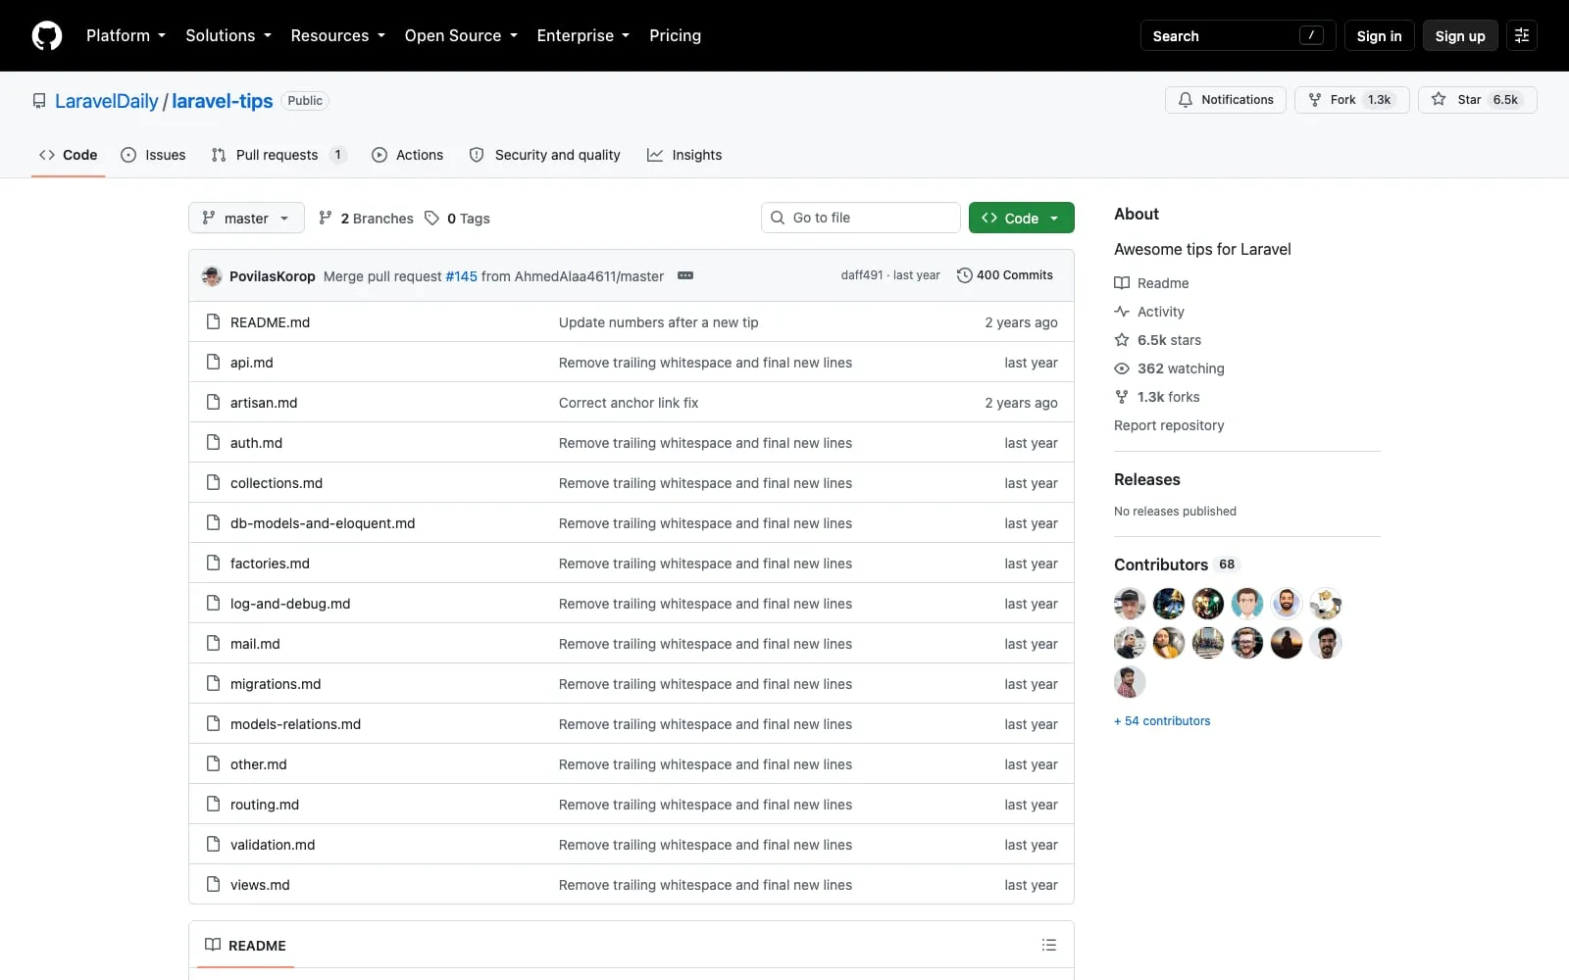Open the LaravelDaily owner link
1569x980 pixels.
[x=106, y=101]
